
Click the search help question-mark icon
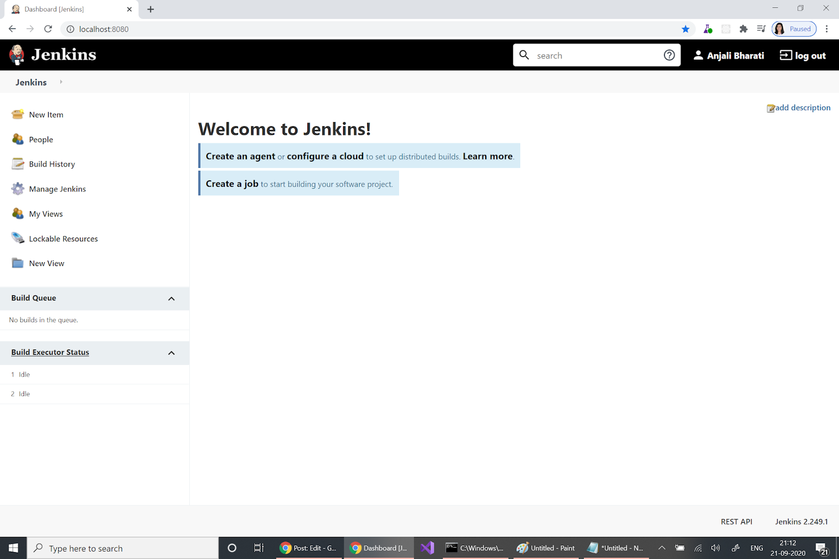[669, 55]
